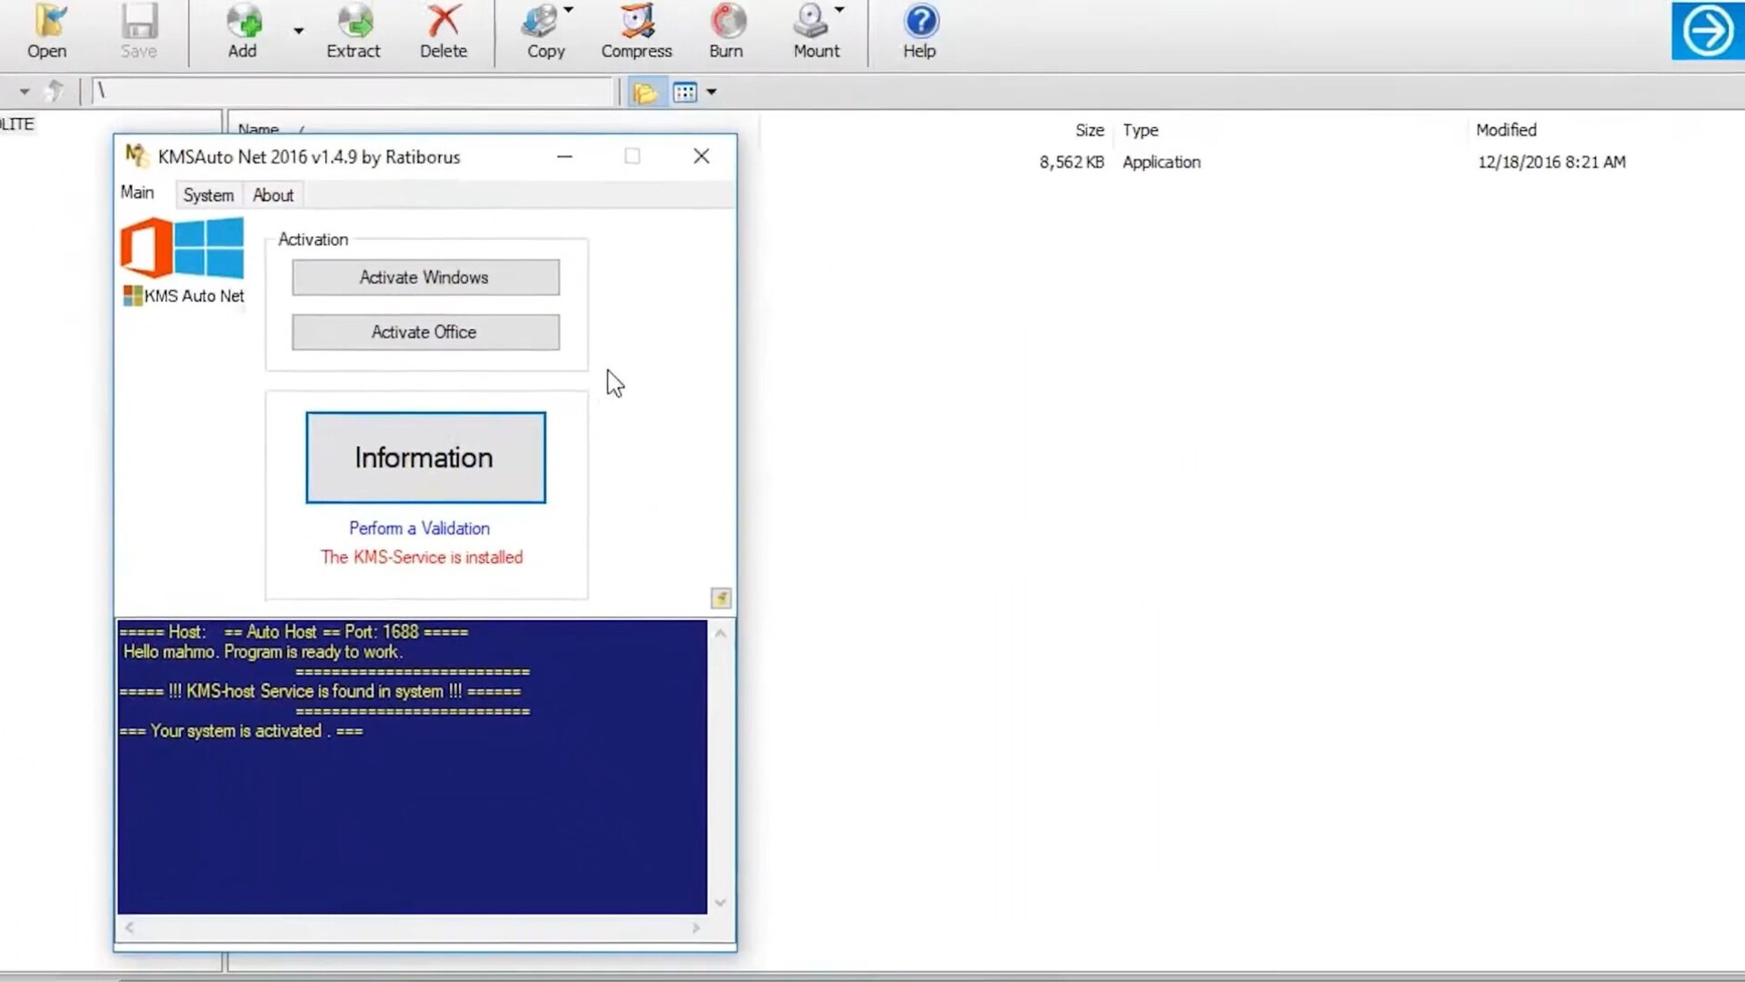Click the KMS-Service is installed link
1745x982 pixels.
pyautogui.click(x=422, y=557)
